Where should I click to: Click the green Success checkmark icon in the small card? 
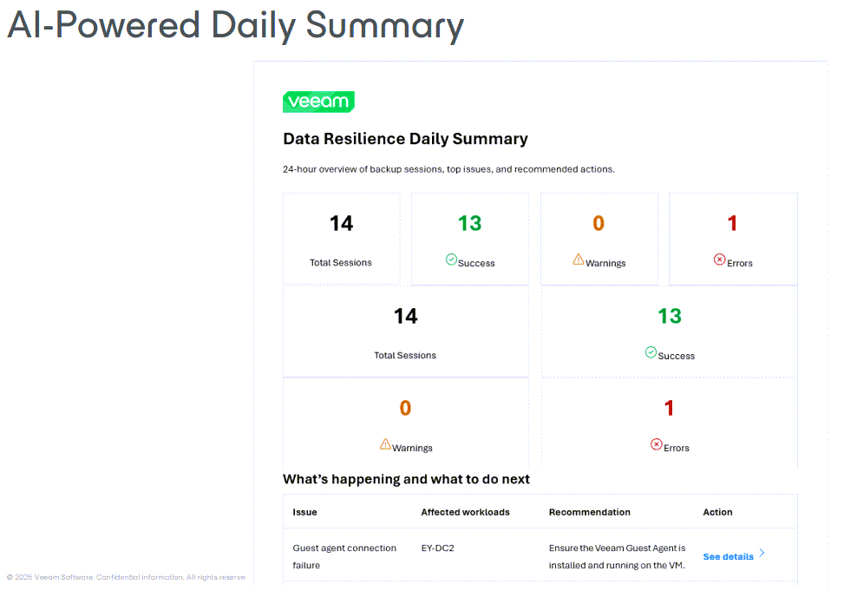(x=451, y=259)
